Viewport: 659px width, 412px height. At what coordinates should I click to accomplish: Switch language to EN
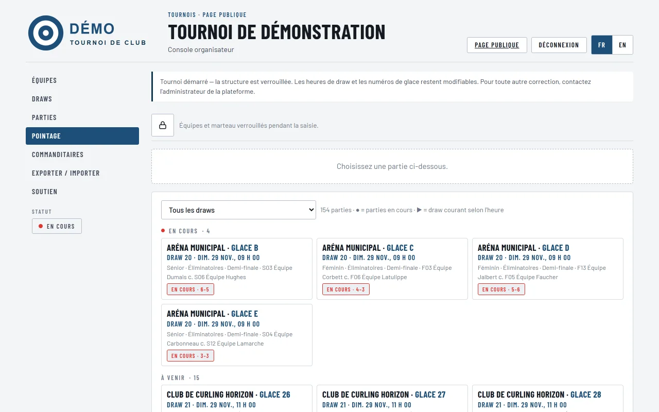[622, 45]
